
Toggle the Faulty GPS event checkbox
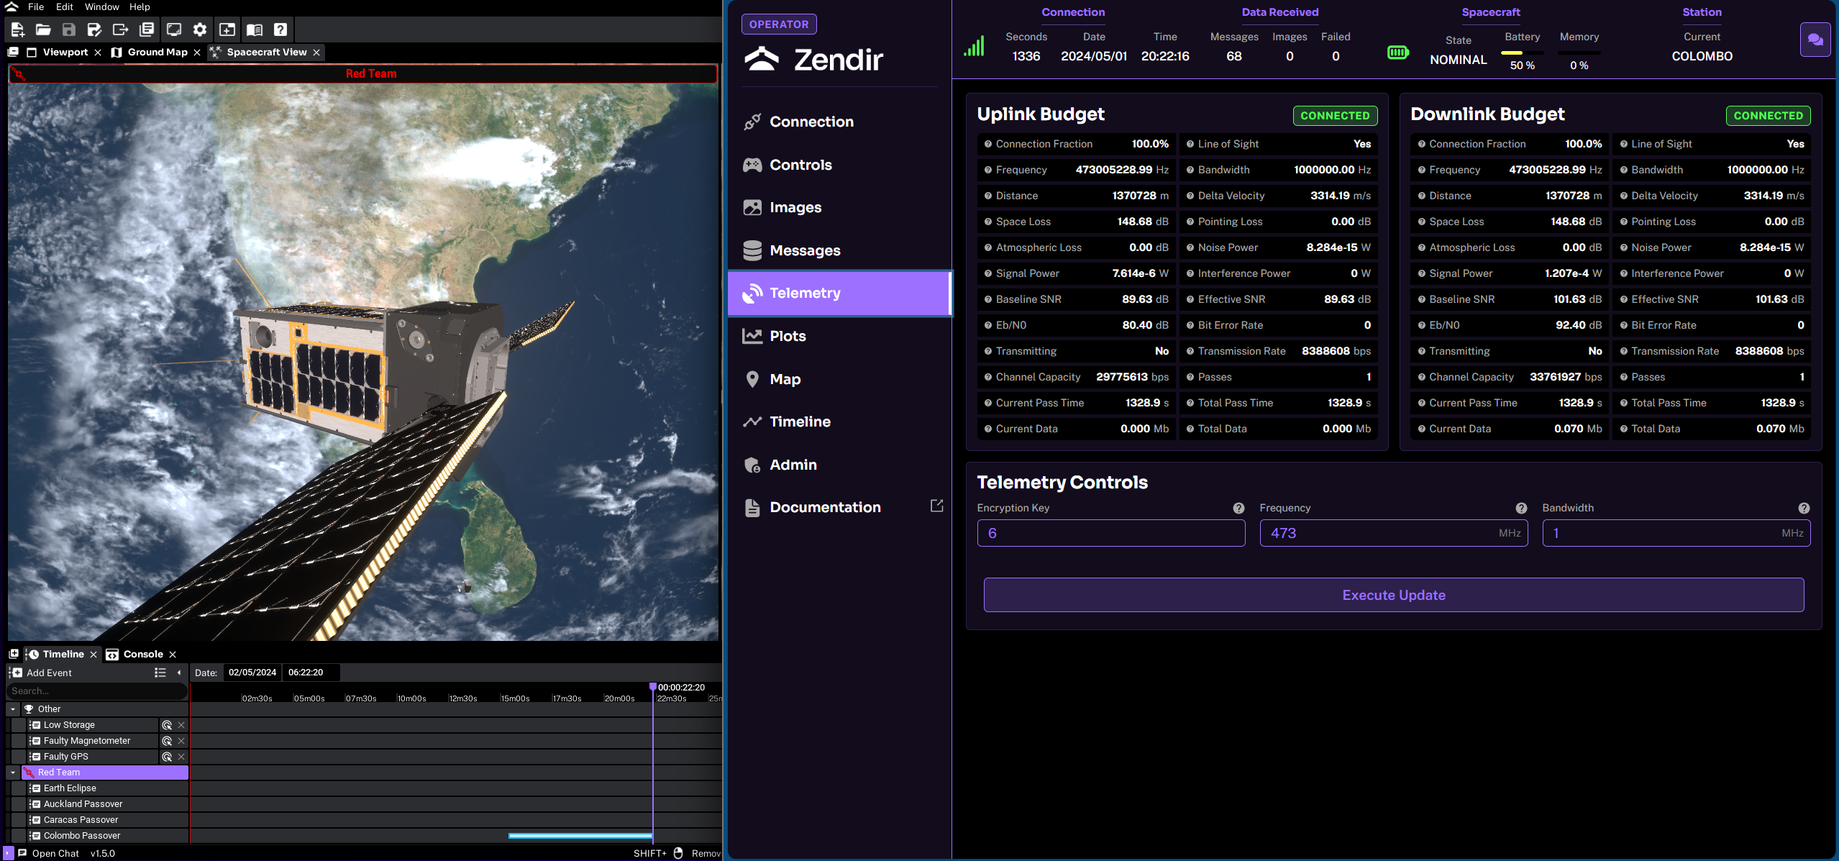coord(19,757)
